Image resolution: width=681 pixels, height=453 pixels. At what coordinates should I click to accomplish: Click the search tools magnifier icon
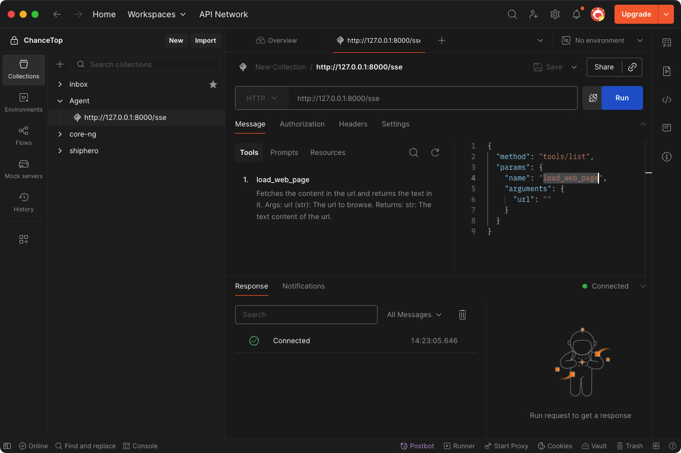click(x=414, y=153)
